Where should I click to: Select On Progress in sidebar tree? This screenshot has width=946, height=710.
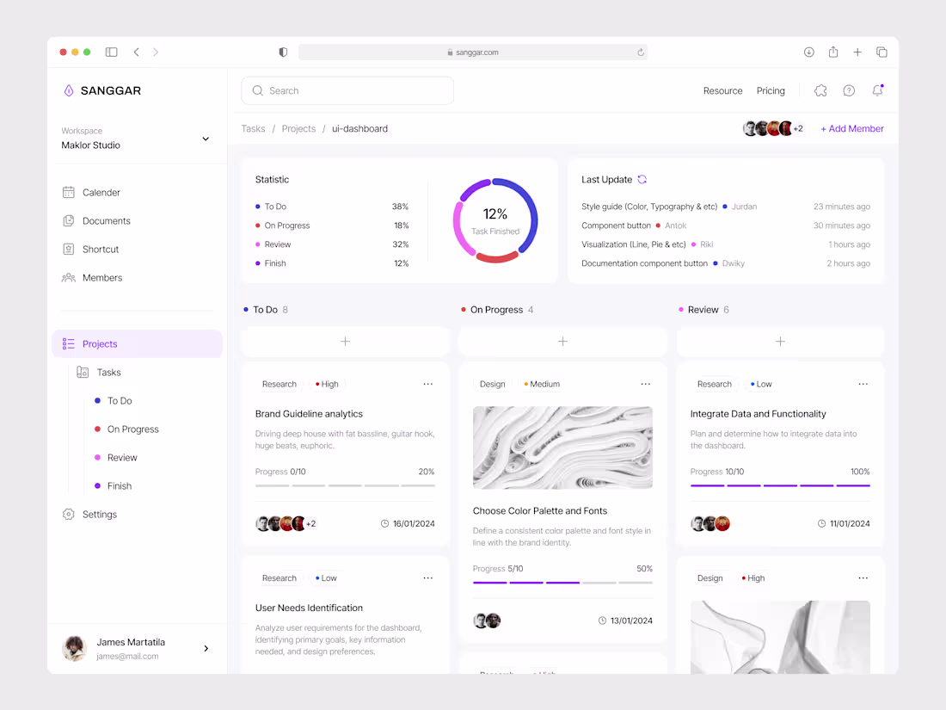(x=126, y=429)
